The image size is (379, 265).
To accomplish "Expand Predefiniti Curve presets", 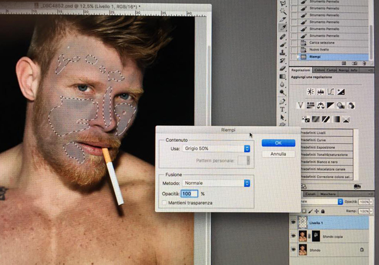I will click(327, 140).
